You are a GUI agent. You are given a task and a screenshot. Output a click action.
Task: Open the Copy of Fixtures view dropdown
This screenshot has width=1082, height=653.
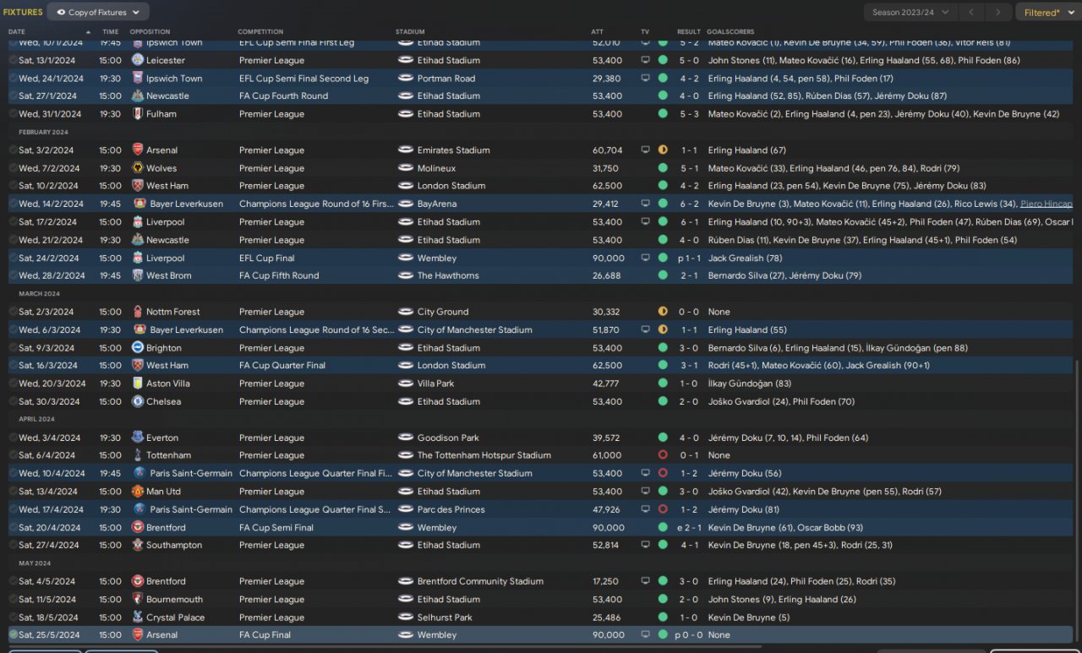(99, 13)
